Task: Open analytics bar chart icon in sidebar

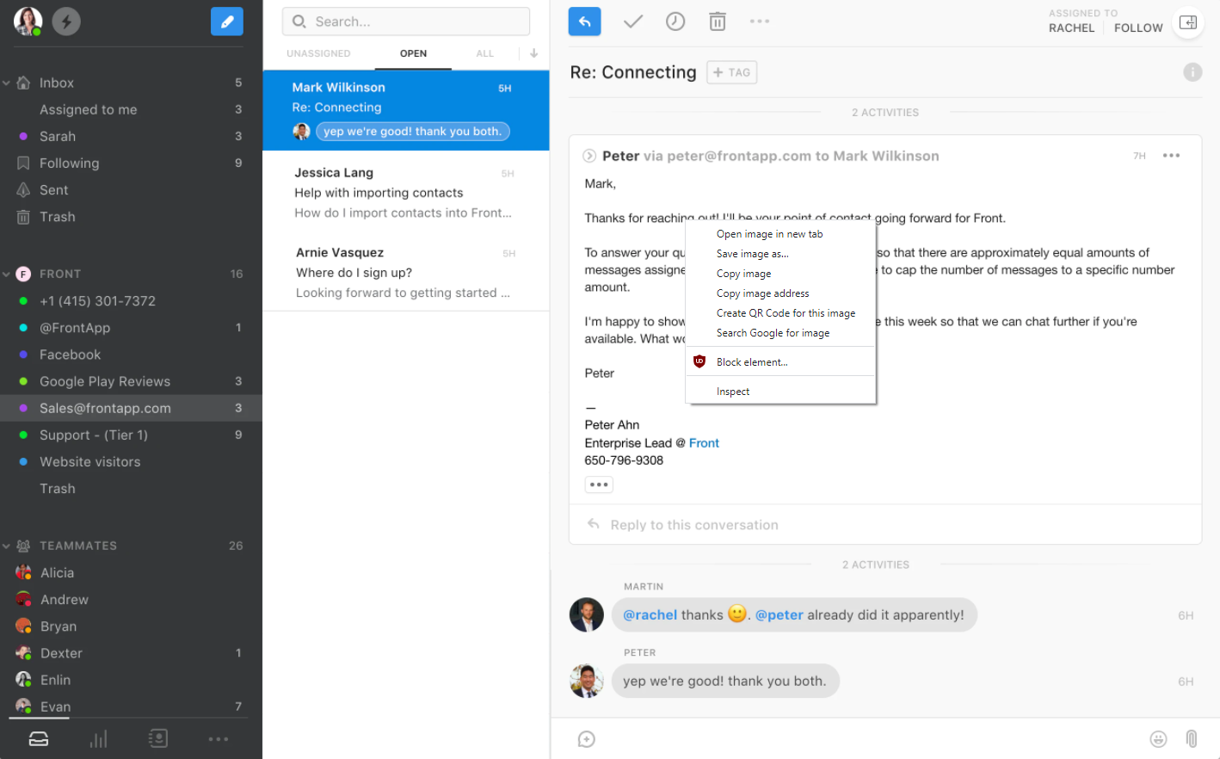Action: [99, 738]
